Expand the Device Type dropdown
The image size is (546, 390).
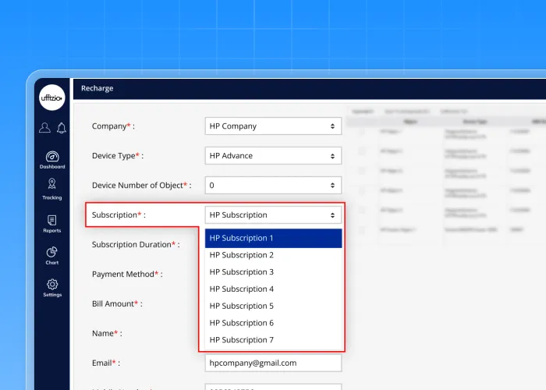point(273,156)
